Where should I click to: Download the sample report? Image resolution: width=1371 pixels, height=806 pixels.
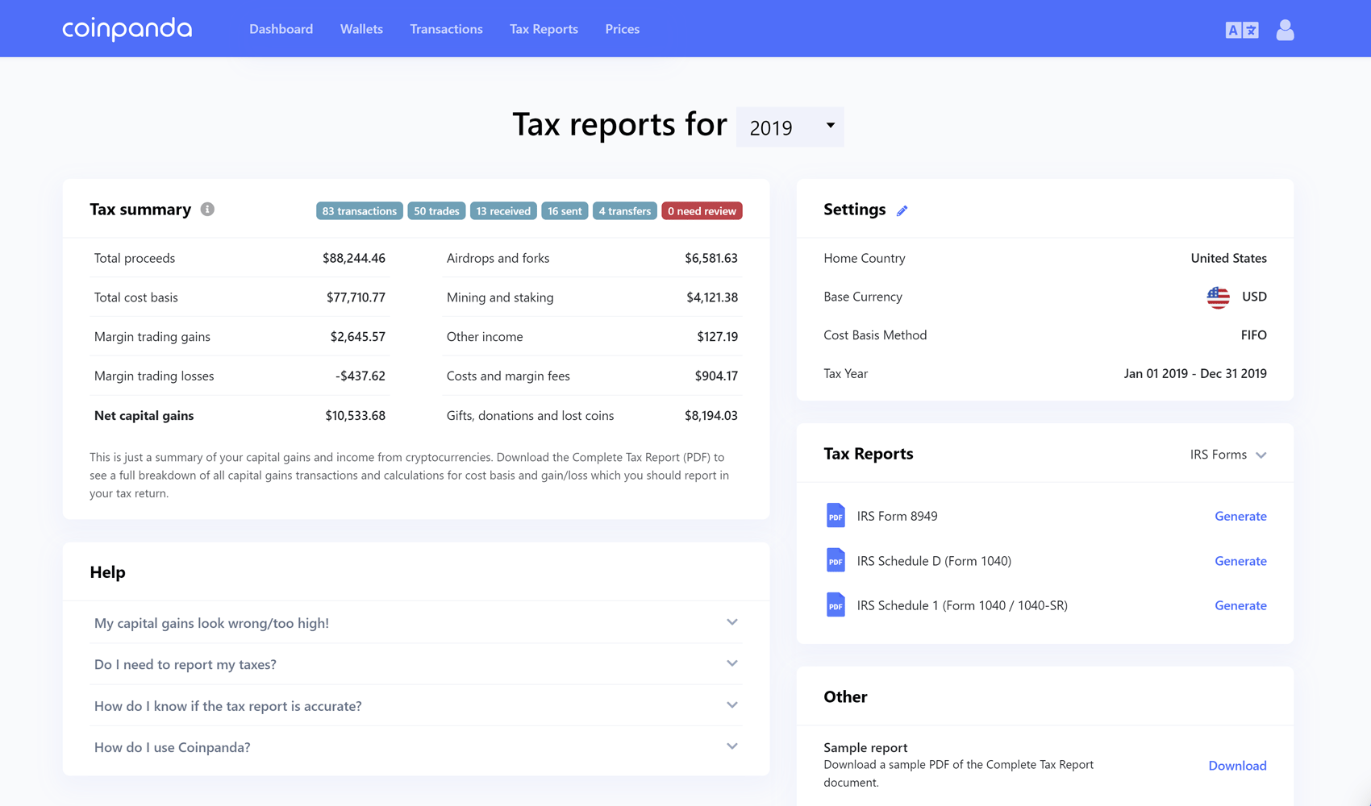pos(1237,766)
